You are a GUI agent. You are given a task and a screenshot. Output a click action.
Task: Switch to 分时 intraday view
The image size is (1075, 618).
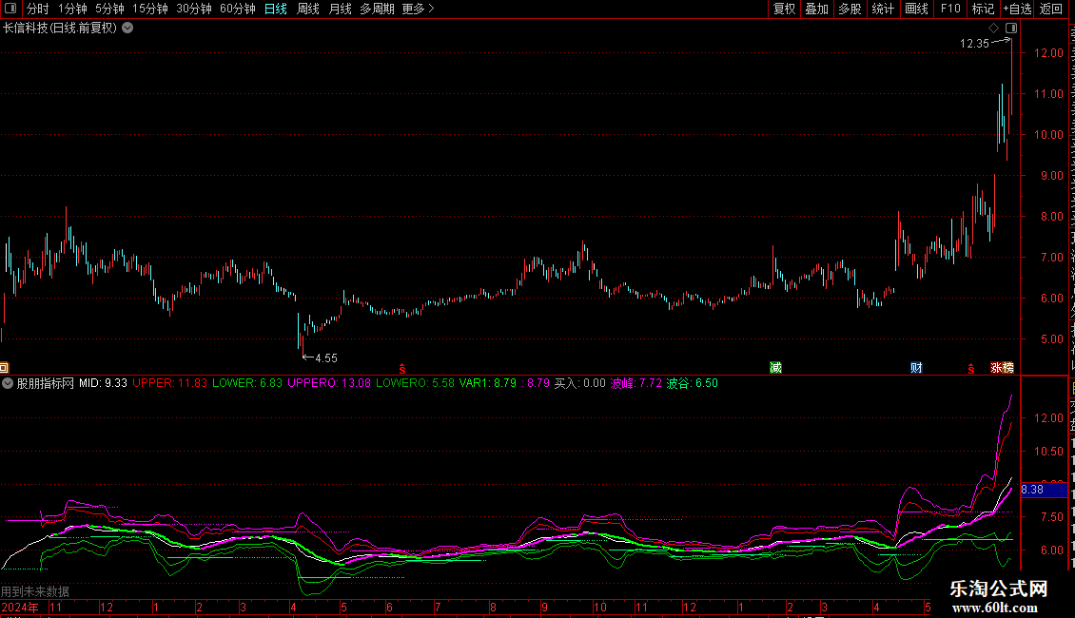[x=38, y=9]
